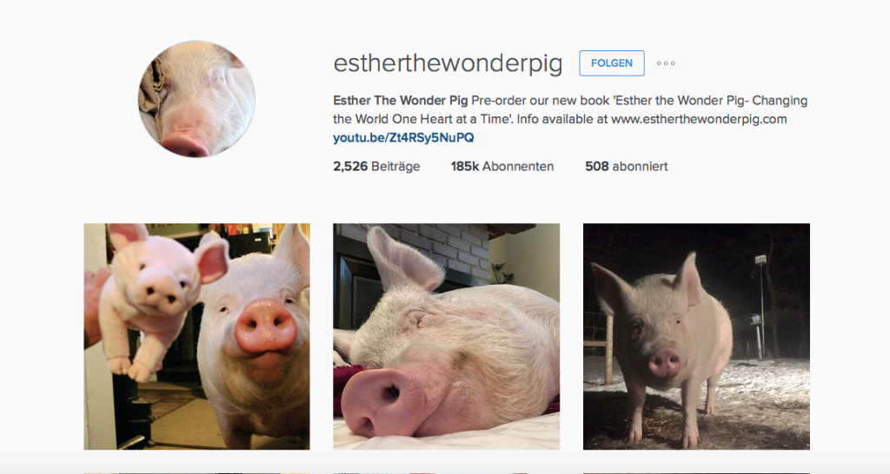This screenshot has height=474, width=890.
Task: Open the three-dots options menu
Action: coord(666,63)
